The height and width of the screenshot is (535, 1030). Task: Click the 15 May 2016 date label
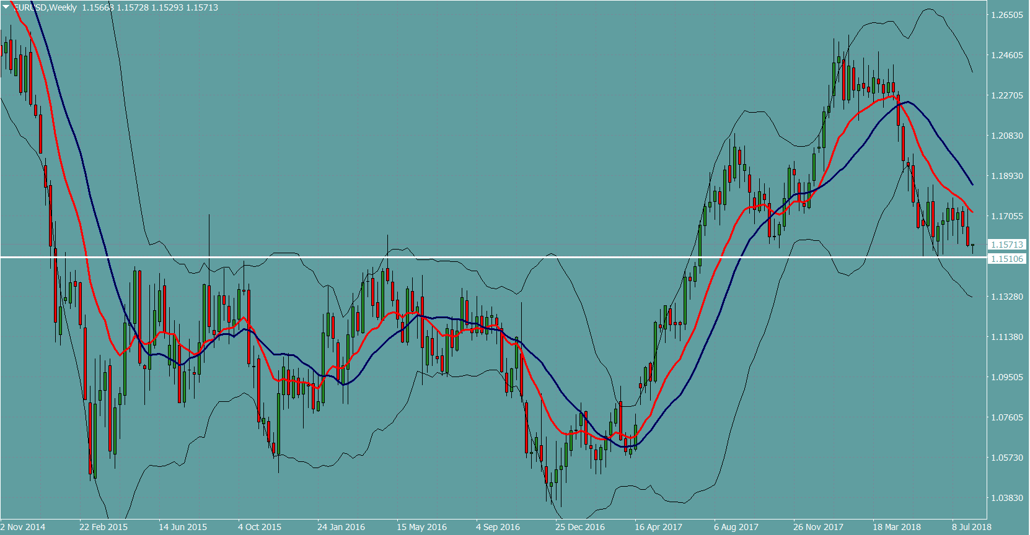pyautogui.click(x=421, y=527)
